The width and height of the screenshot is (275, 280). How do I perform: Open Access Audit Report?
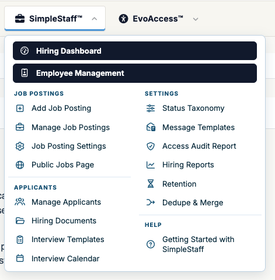coord(199,146)
